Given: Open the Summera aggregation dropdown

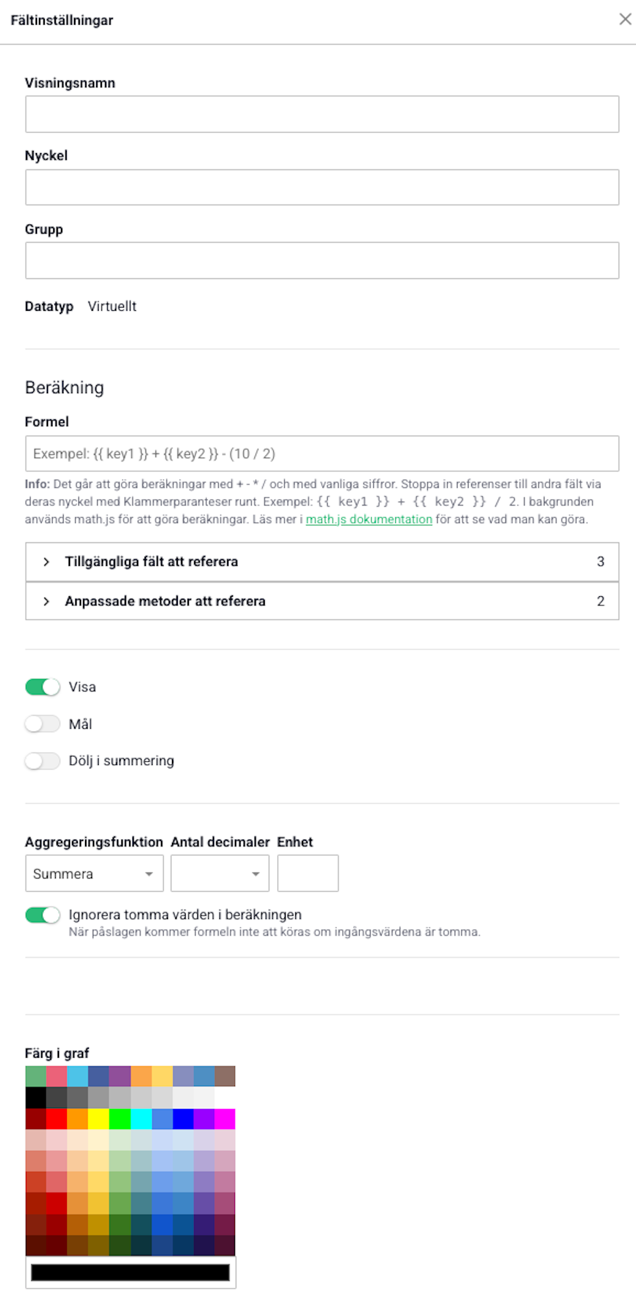Looking at the screenshot, I should tap(94, 873).
